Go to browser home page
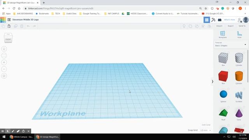The image size is (249, 140). pos(19,9)
